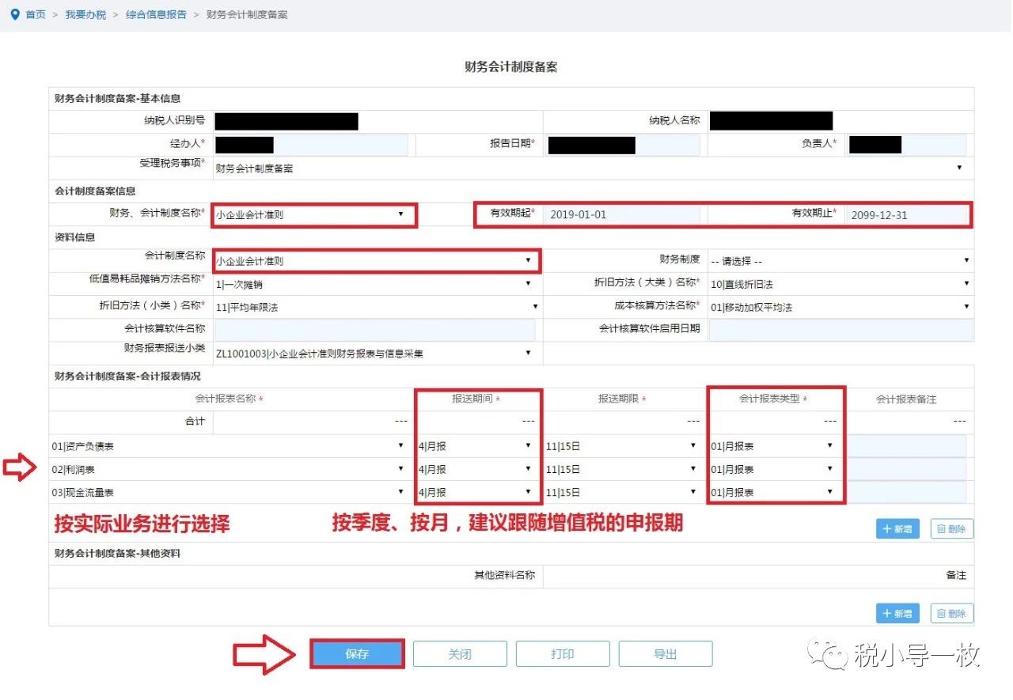Click the 经办人 input field
This screenshot has height=700, width=1013.
point(311,145)
